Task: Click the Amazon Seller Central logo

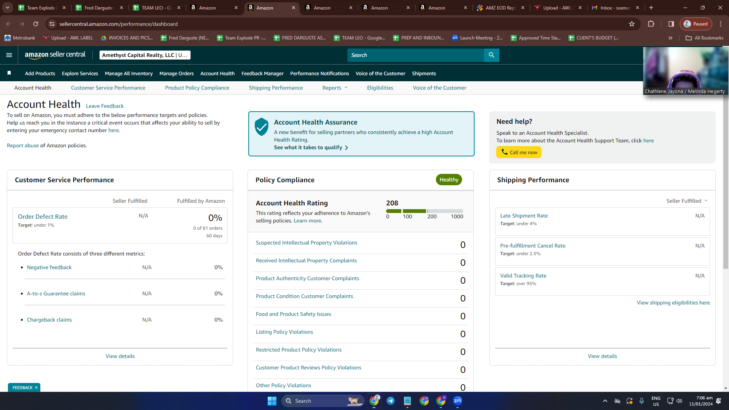Action: coord(55,55)
